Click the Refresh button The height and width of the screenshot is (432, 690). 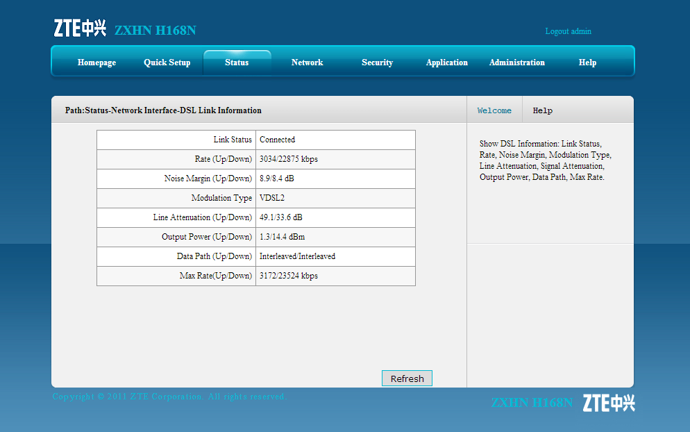(x=407, y=379)
